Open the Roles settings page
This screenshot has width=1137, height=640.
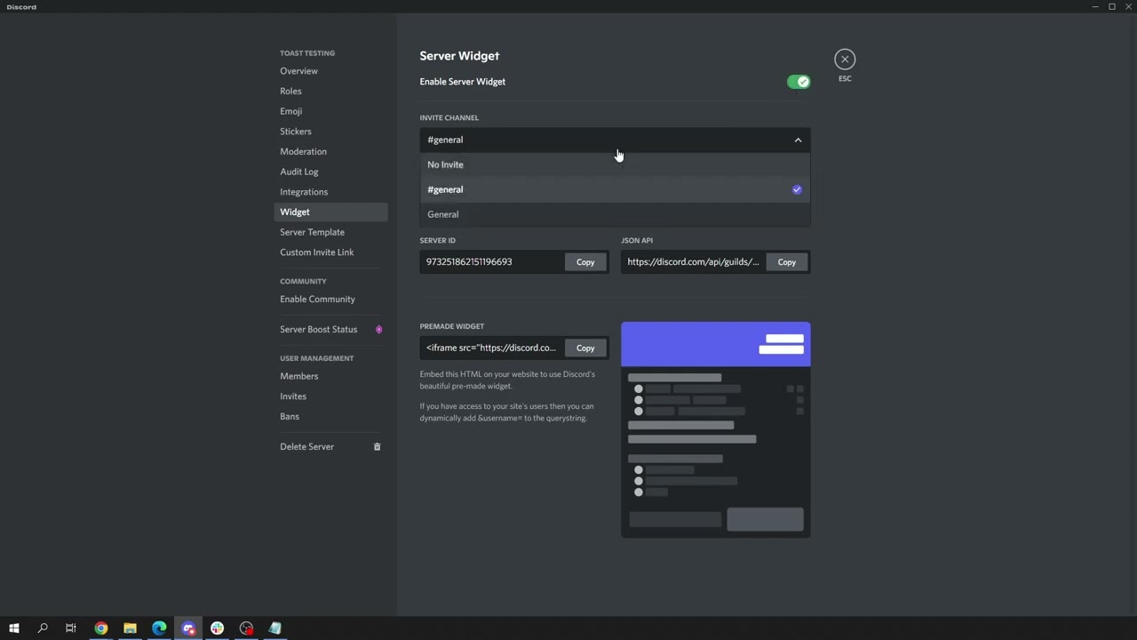[330, 92]
